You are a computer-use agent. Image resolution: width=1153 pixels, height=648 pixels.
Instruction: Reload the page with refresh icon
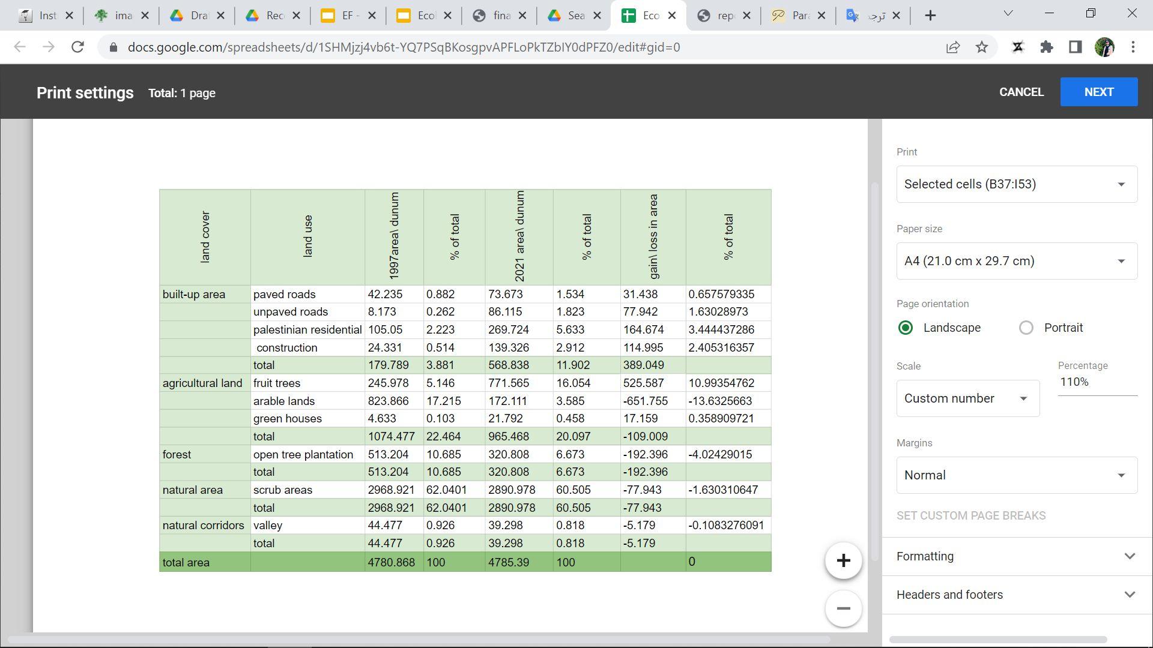(x=77, y=47)
